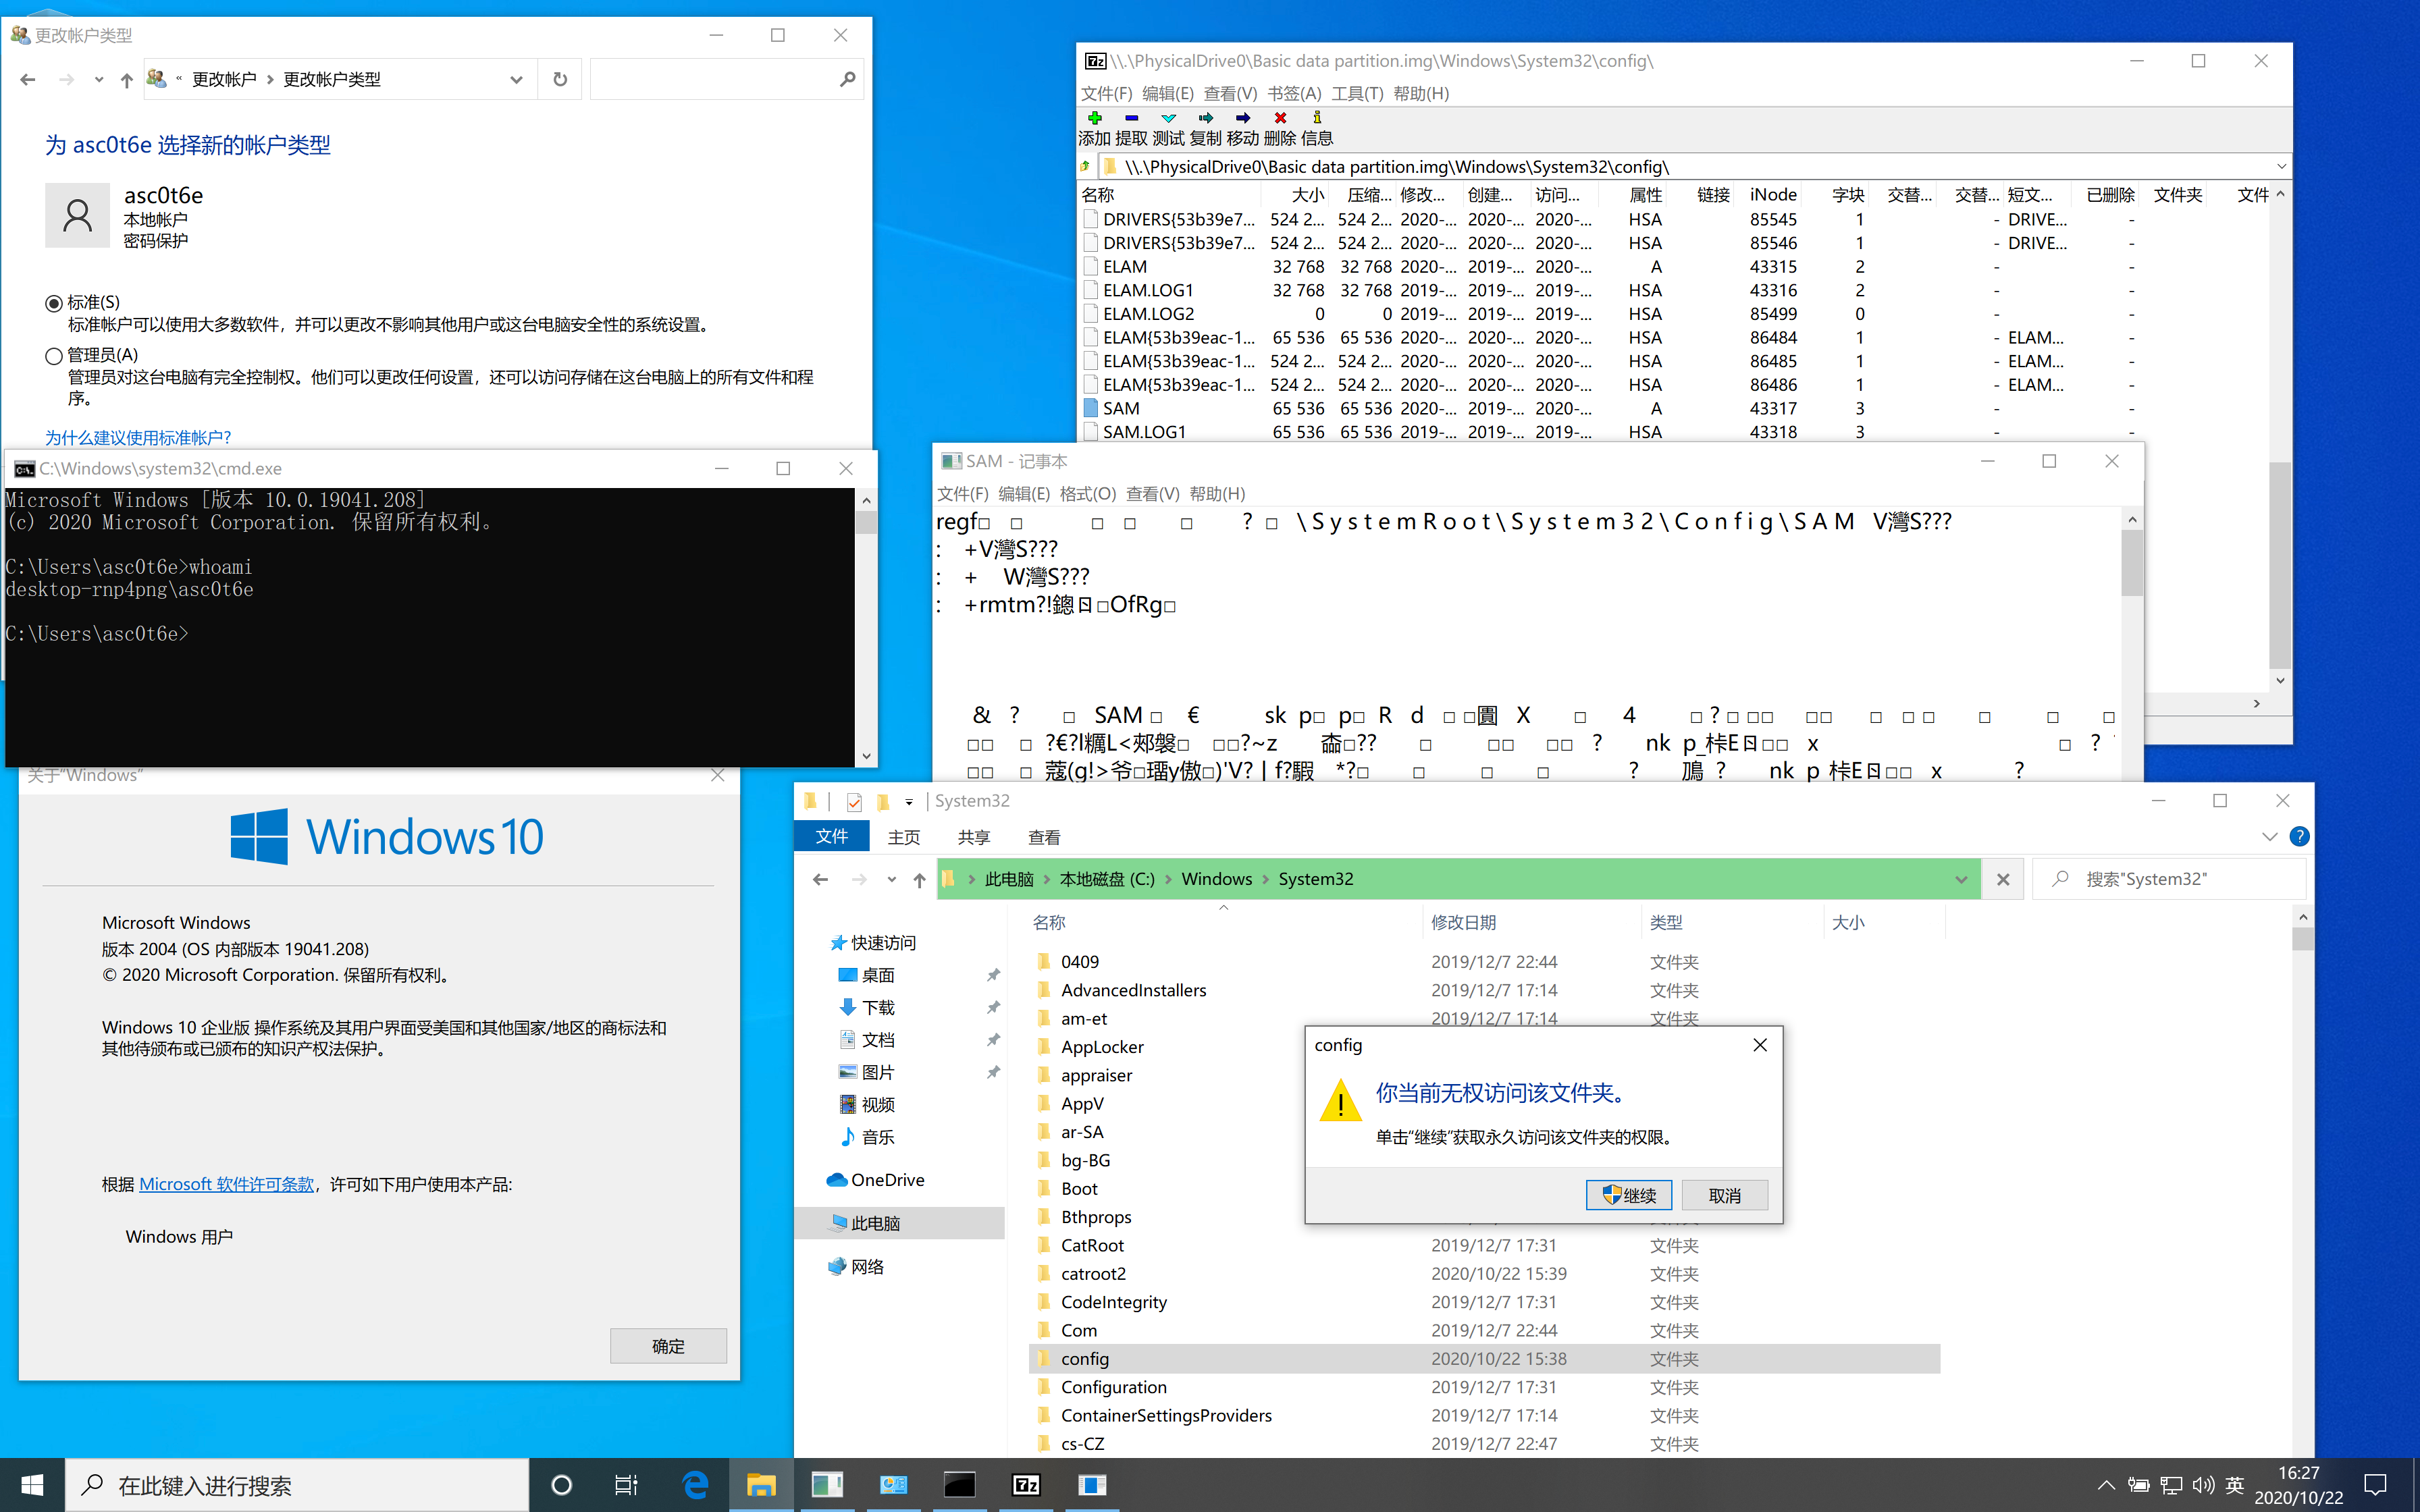Switch to Explorer 主页 ribbon tab
This screenshot has width=2420, height=1512.
903,837
